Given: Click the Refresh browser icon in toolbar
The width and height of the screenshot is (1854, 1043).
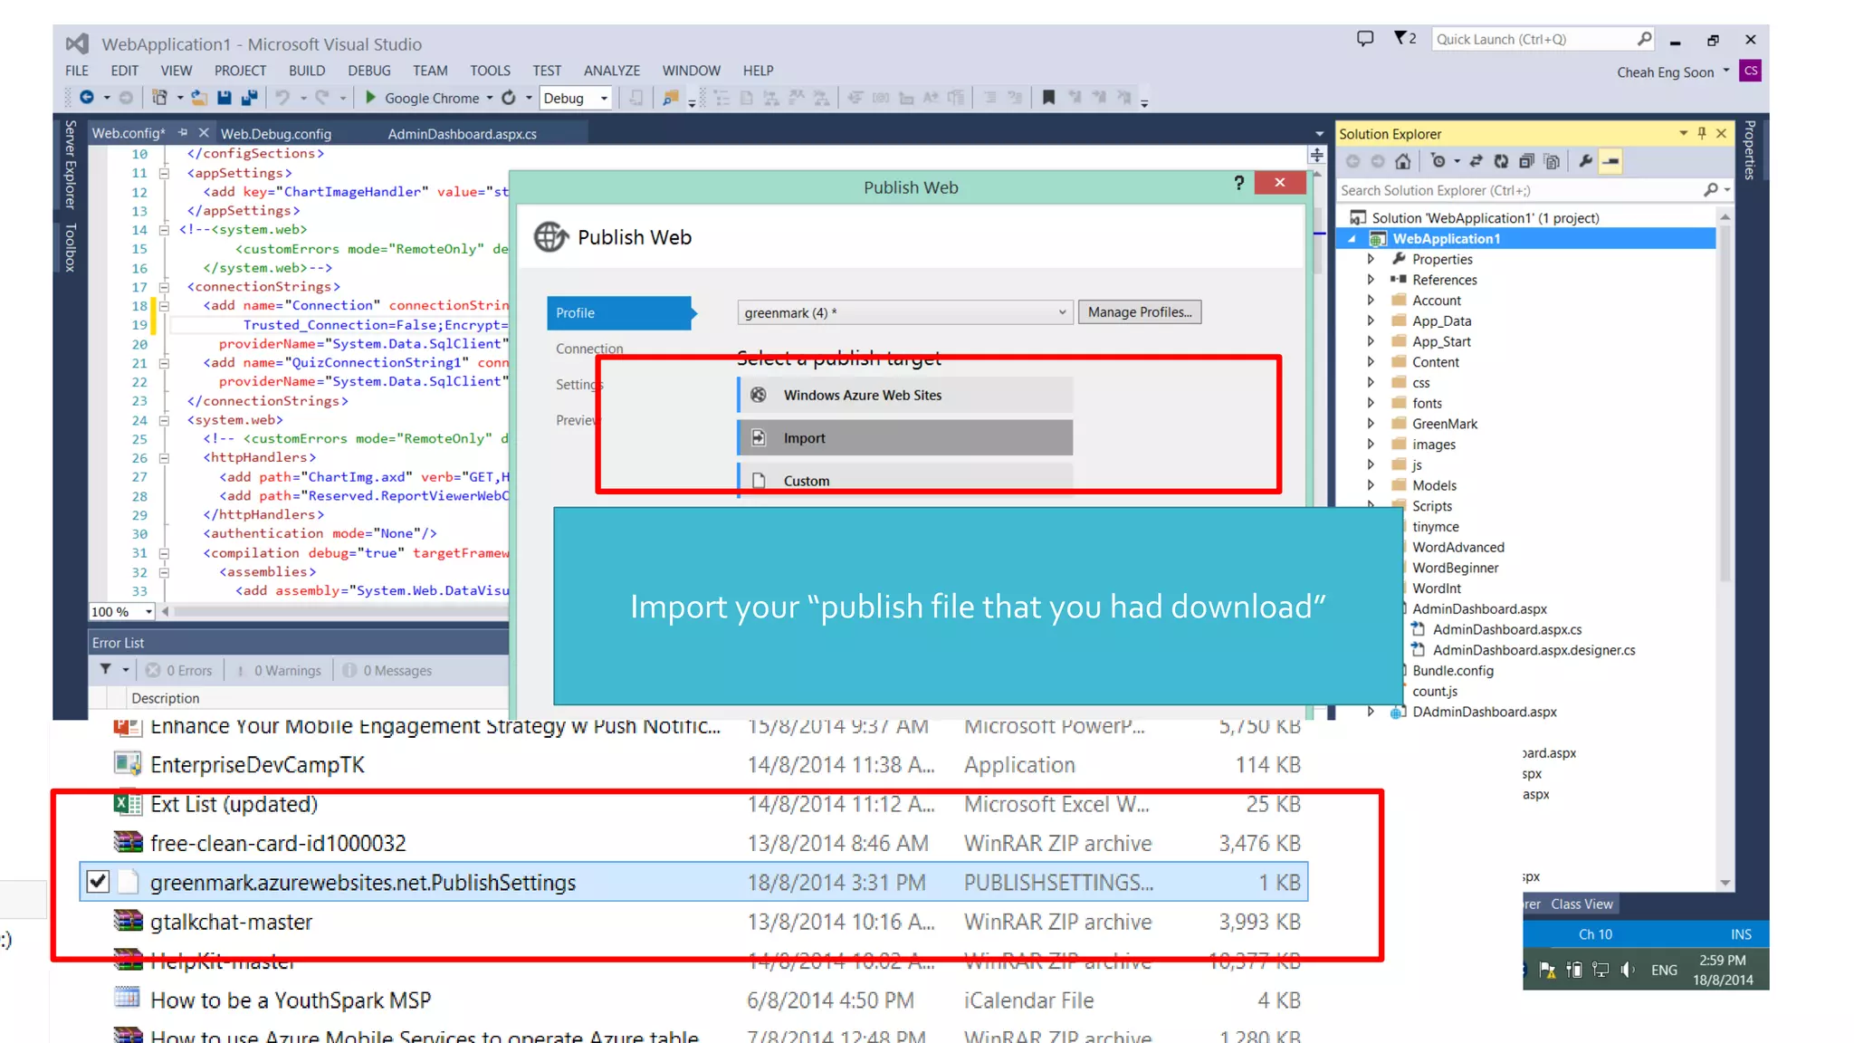Looking at the screenshot, I should click(x=509, y=98).
